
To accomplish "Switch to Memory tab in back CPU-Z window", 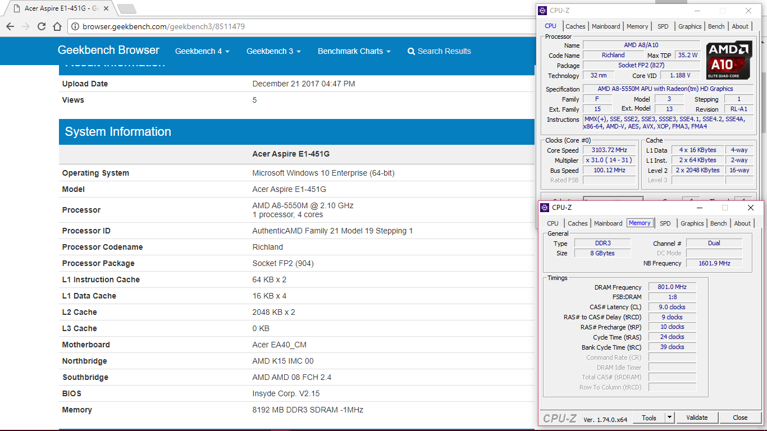I will click(x=637, y=26).
